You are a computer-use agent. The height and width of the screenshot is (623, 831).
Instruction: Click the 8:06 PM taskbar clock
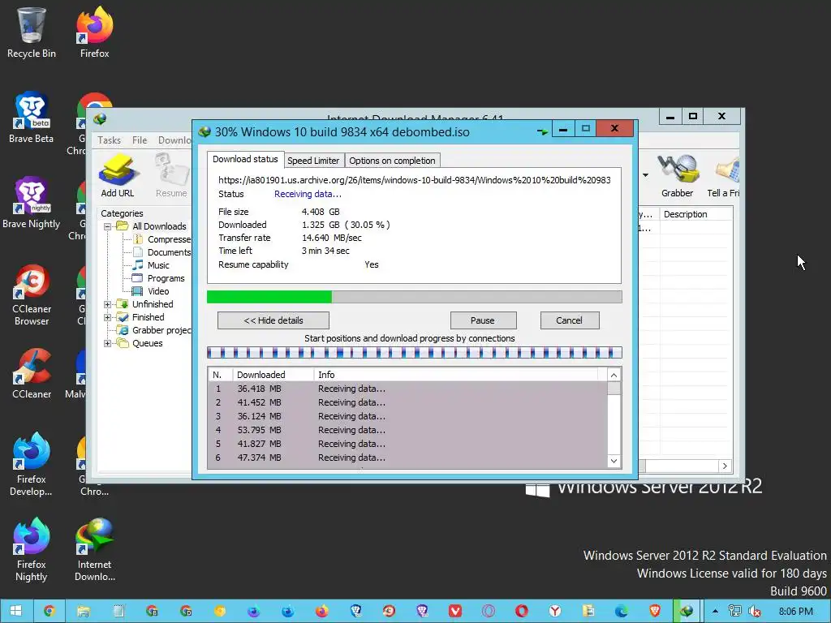coord(795,612)
